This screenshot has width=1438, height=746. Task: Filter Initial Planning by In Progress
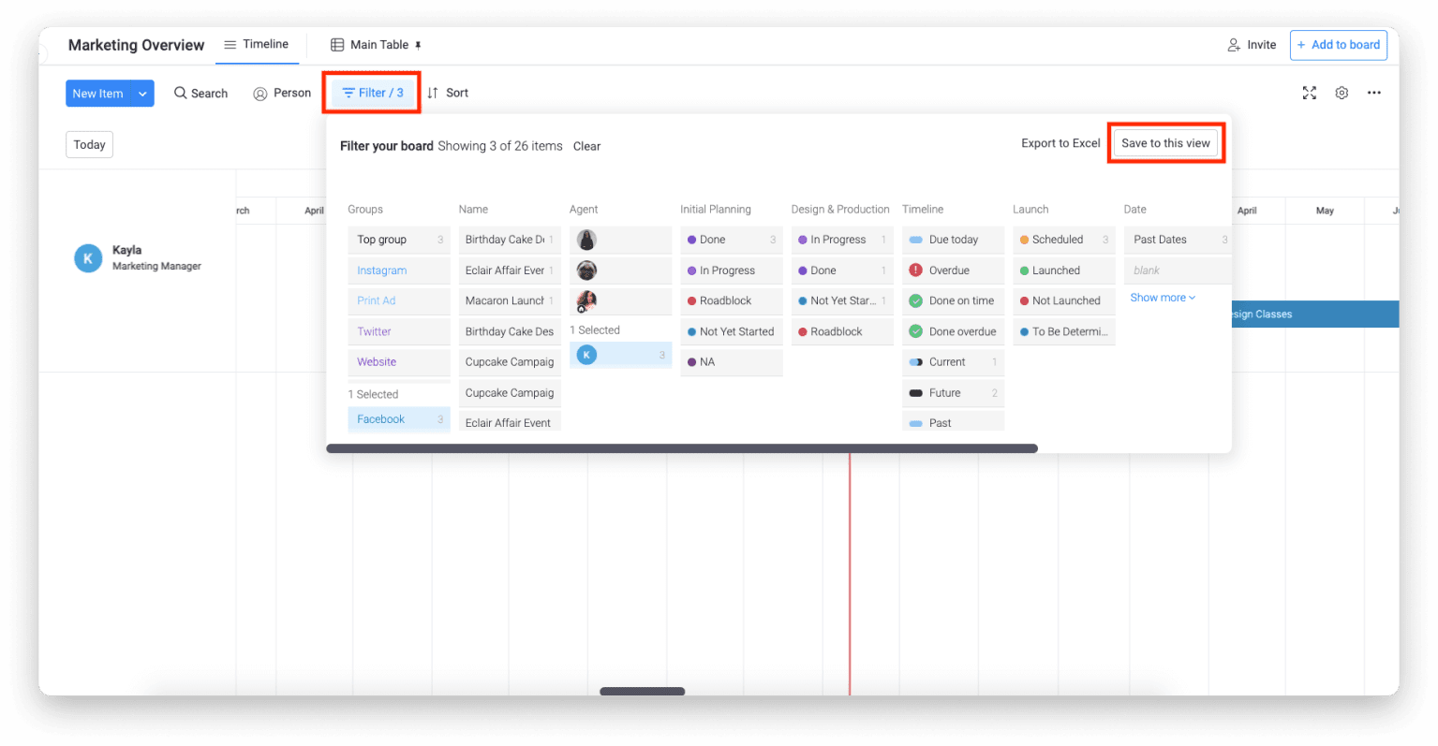coord(731,271)
